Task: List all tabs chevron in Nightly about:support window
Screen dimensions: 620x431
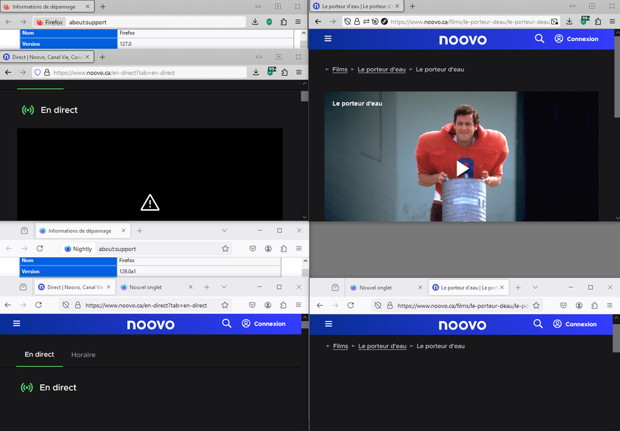Action: (x=225, y=231)
